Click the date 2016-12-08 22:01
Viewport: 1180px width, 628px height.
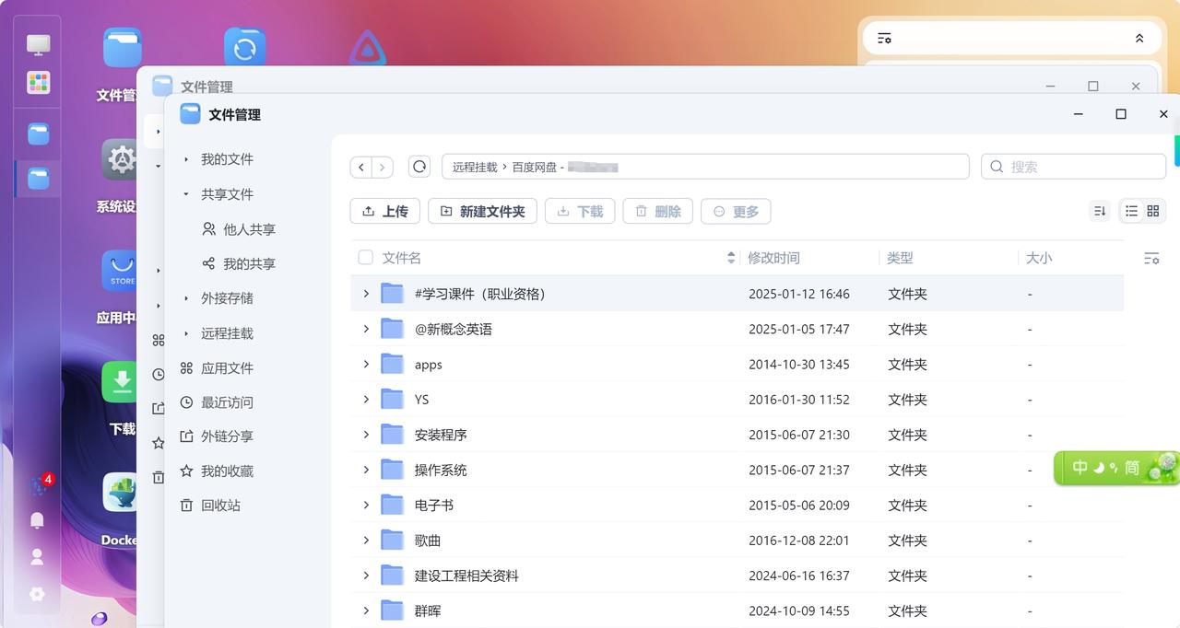799,541
